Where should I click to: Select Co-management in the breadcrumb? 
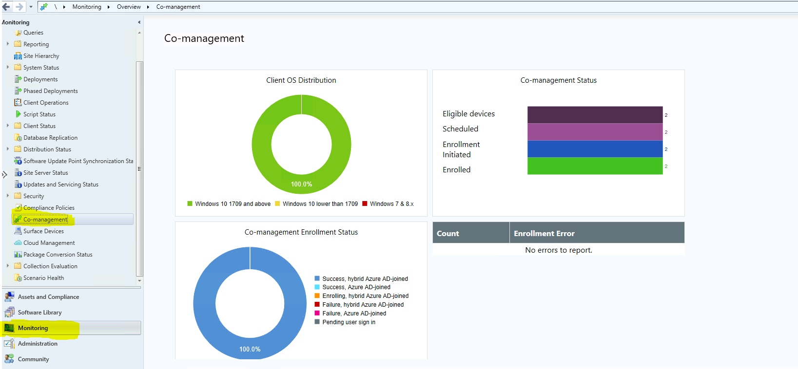click(178, 7)
